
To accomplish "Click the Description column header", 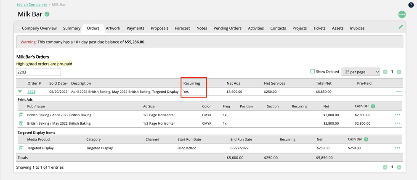I will (x=81, y=83).
